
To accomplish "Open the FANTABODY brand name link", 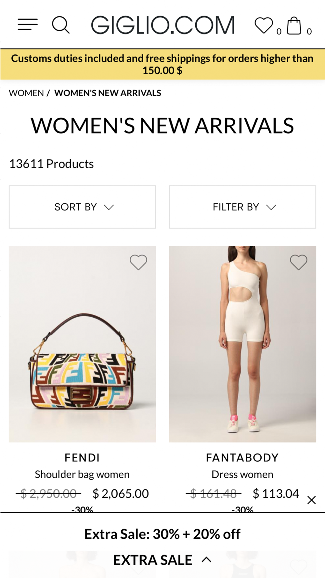I will click(x=242, y=458).
